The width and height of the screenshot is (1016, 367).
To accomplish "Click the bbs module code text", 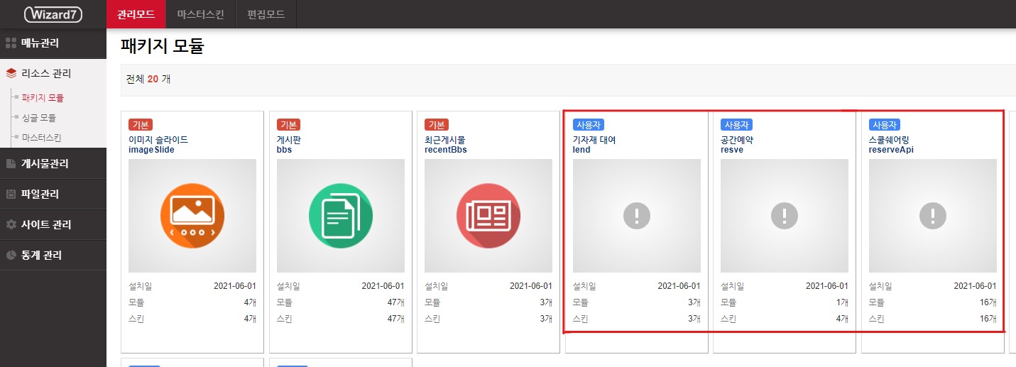I will click(x=284, y=150).
